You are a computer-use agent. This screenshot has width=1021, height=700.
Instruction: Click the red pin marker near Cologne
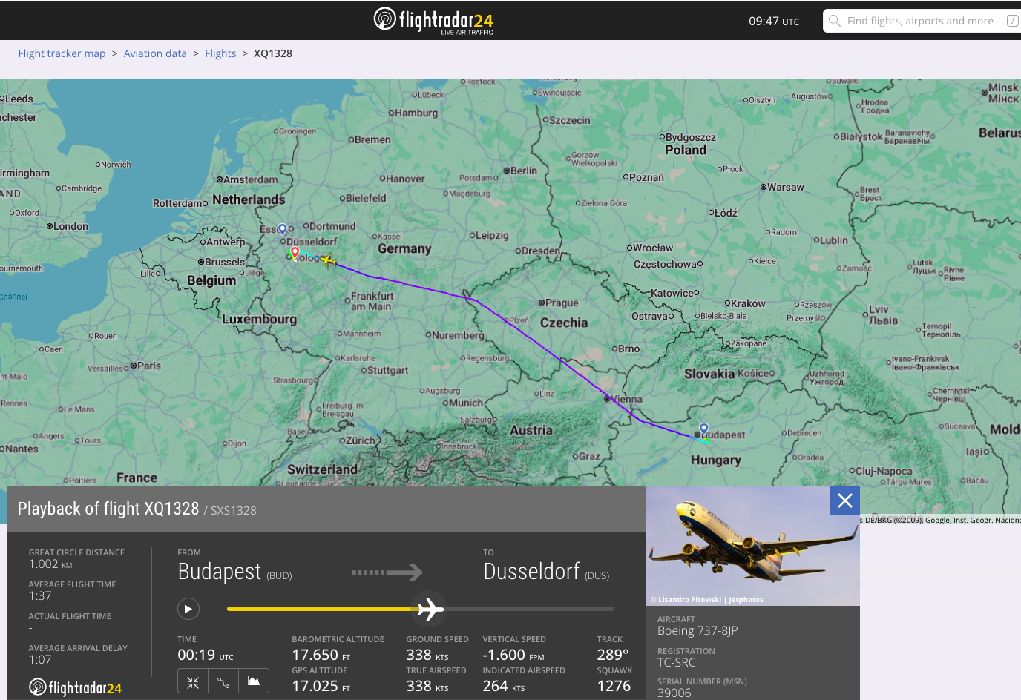(295, 253)
